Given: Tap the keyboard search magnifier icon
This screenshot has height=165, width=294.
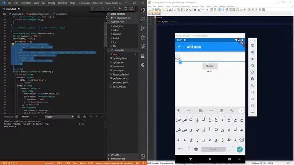Looking at the screenshot, I should [x=232, y=110].
